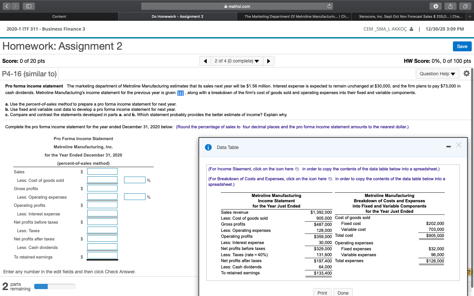This screenshot has height=296, width=474.
Task: Click Done in the Data Table popup
Action: [343, 293]
